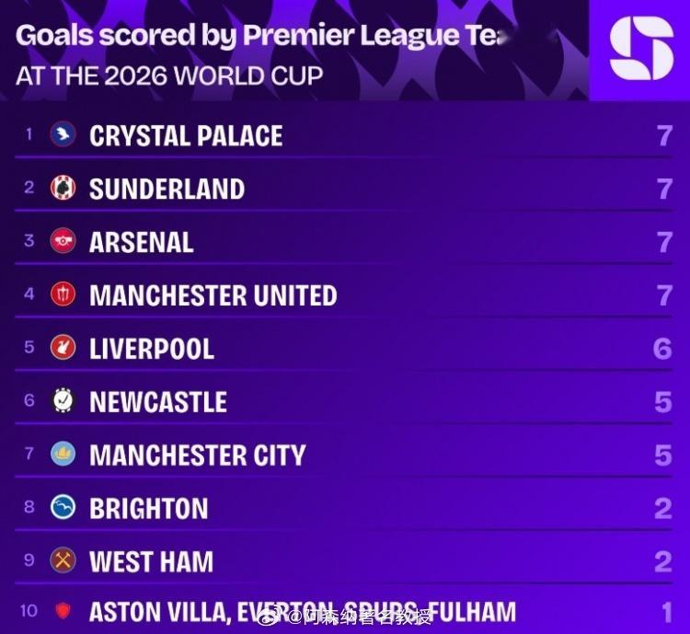Click the Goals scored by Premier League title

(x=264, y=35)
